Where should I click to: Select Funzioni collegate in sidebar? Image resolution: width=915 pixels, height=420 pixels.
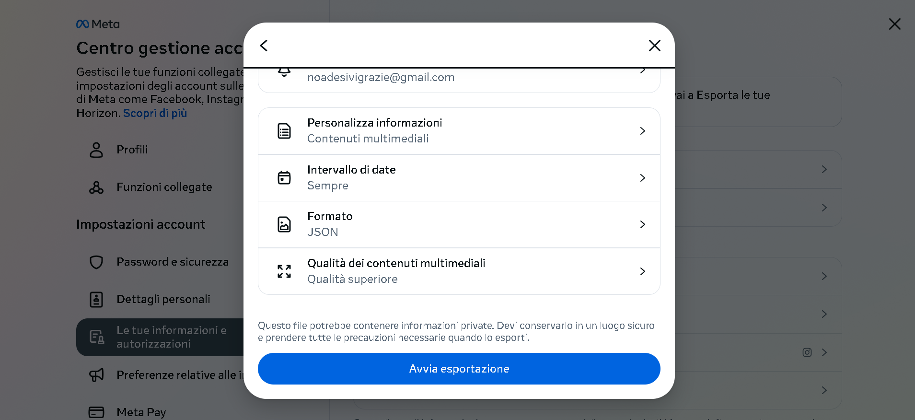(164, 187)
